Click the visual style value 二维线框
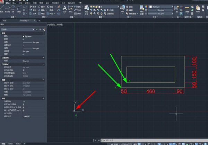The width and height of the screenshot is (208, 145). point(26,116)
